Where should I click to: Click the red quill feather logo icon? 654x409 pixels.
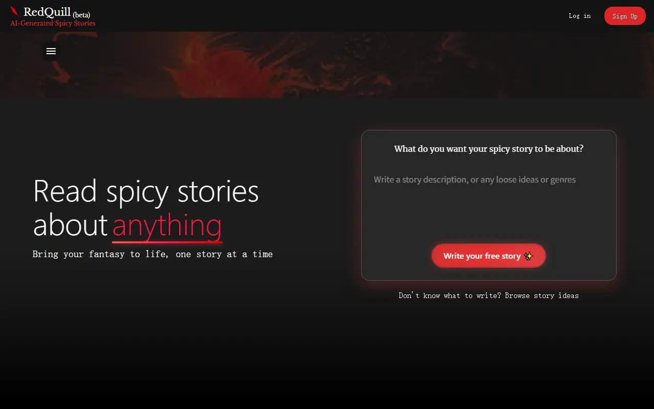[15, 11]
